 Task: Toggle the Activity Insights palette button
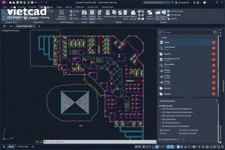click(92, 15)
